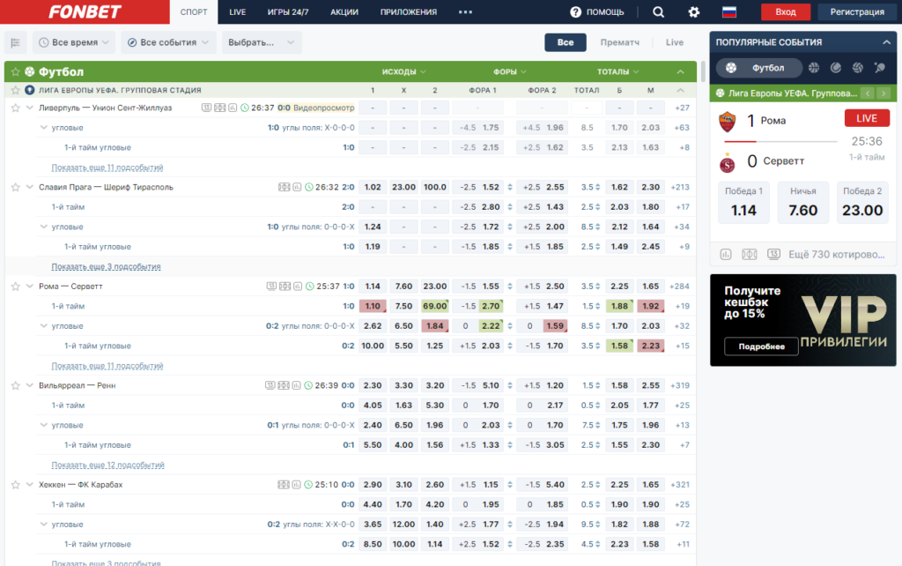The width and height of the screenshot is (902, 566).
Task: Open the help question mark Помощь
Action: [x=597, y=12]
